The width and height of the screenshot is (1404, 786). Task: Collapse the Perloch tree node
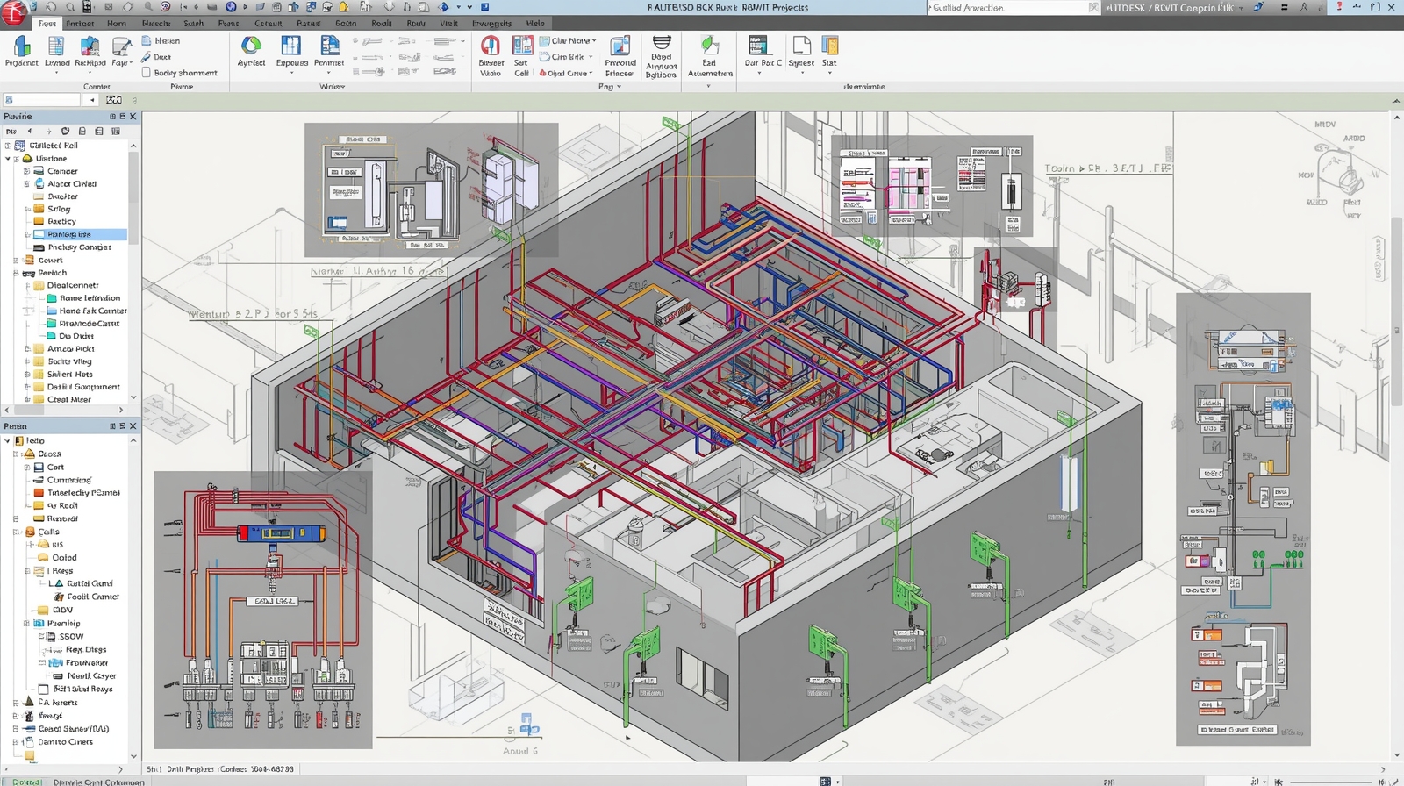point(16,273)
